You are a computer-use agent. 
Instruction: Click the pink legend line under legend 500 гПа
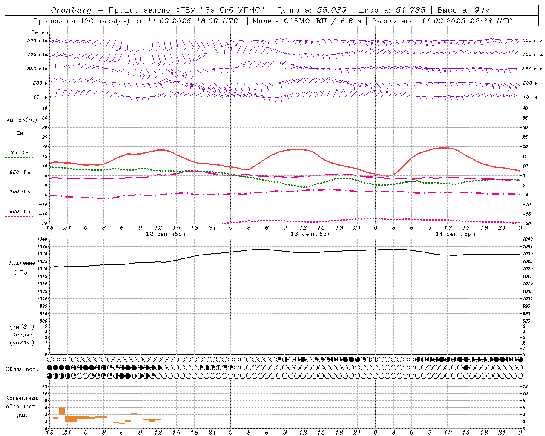[19, 216]
